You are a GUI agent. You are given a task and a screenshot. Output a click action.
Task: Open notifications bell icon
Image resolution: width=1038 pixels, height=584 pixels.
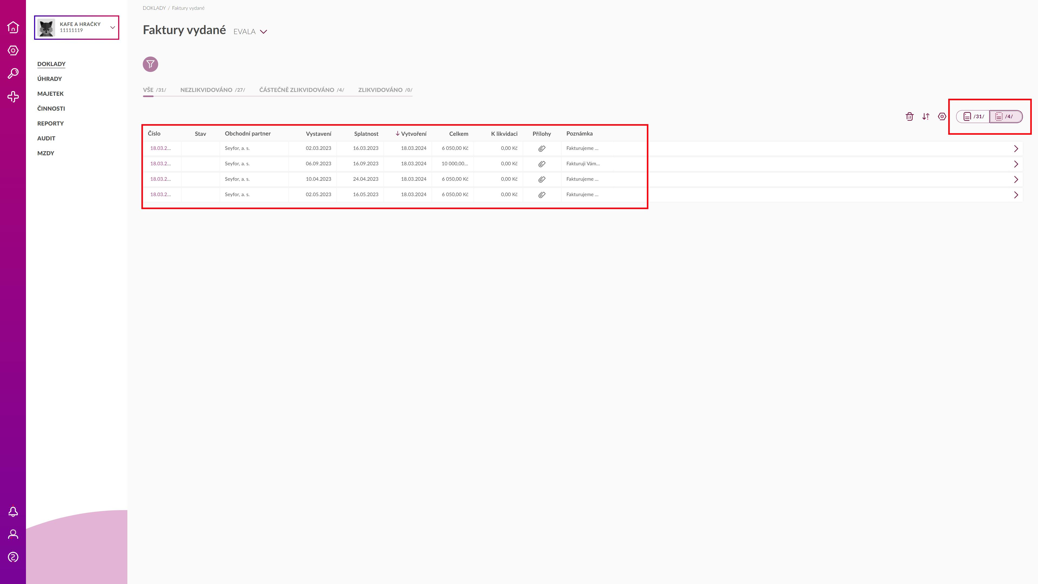pyautogui.click(x=13, y=512)
